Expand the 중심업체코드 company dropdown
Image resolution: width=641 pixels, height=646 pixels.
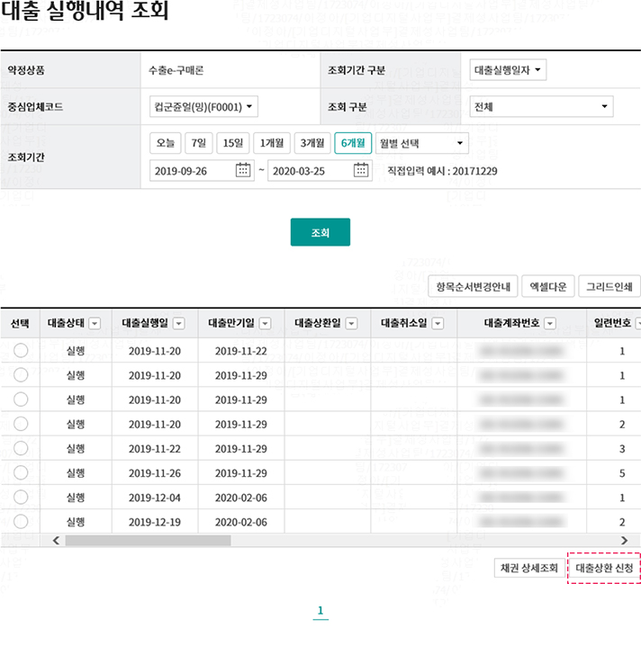coord(203,107)
